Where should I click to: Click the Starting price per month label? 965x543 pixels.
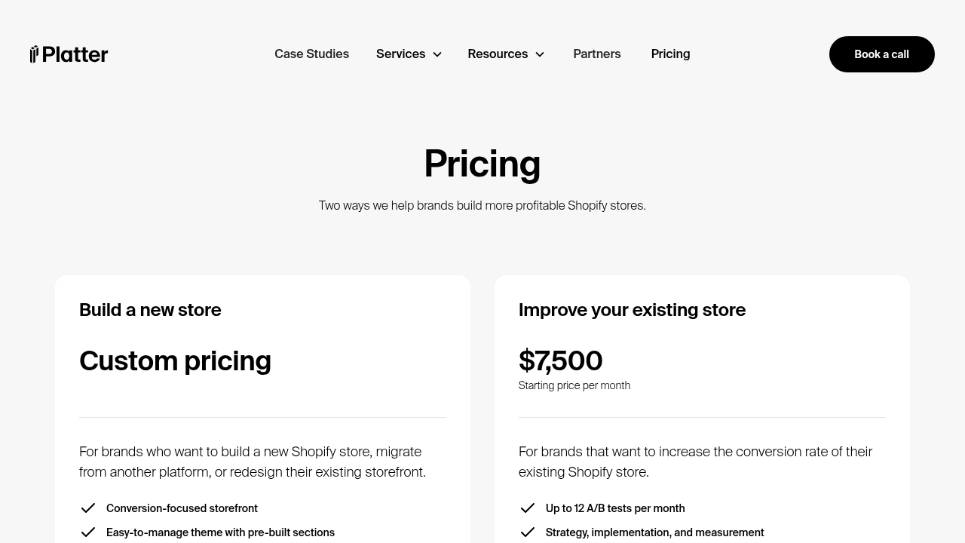(x=574, y=385)
